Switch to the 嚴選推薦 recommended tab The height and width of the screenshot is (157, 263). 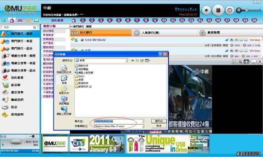click(x=230, y=33)
